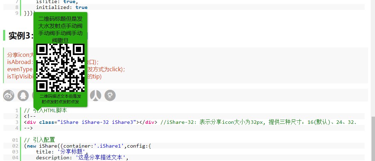Click the vertical scrollbar thumb

tap(373, 138)
